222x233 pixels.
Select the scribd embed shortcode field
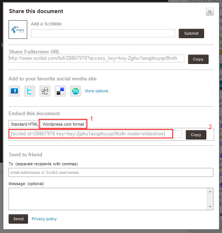coord(96,134)
